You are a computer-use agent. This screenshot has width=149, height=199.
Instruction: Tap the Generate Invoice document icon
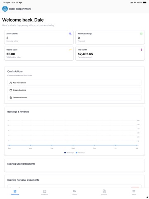click(11, 97)
